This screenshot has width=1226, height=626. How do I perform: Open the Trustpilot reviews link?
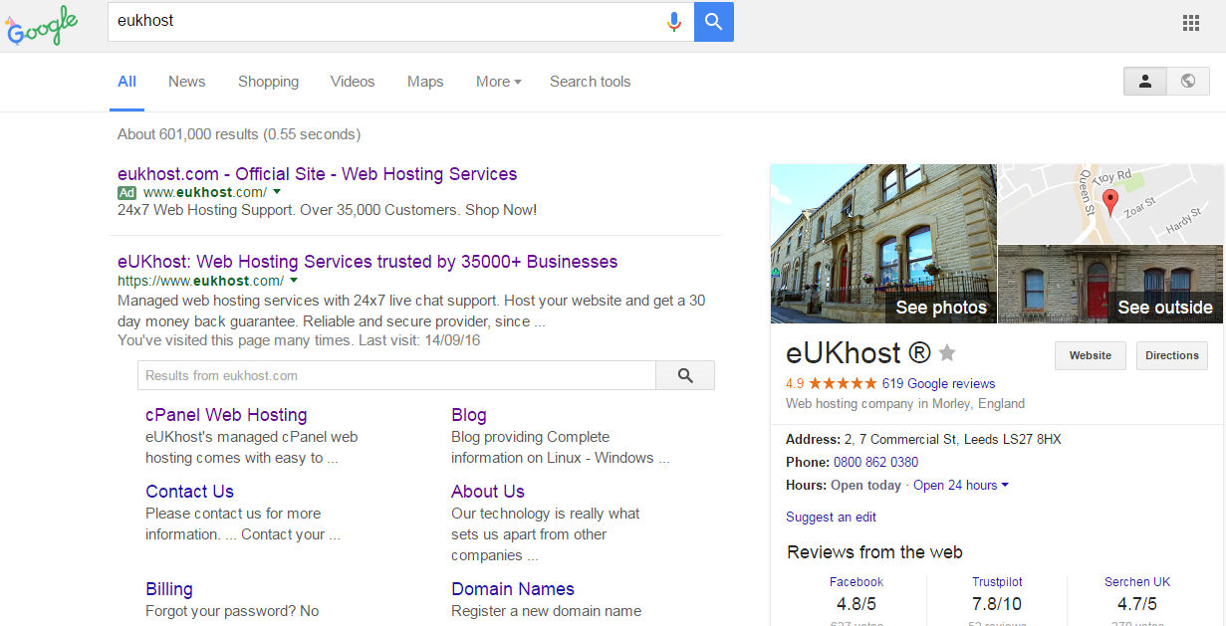coord(997,582)
